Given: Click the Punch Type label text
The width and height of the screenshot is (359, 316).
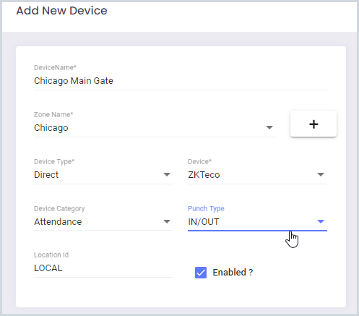Looking at the screenshot, I should (x=206, y=209).
